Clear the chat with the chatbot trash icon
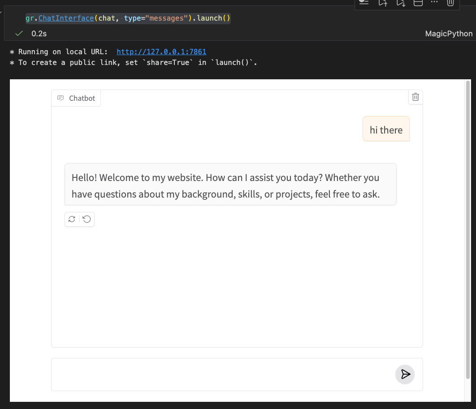This screenshot has width=476, height=409. (415, 97)
